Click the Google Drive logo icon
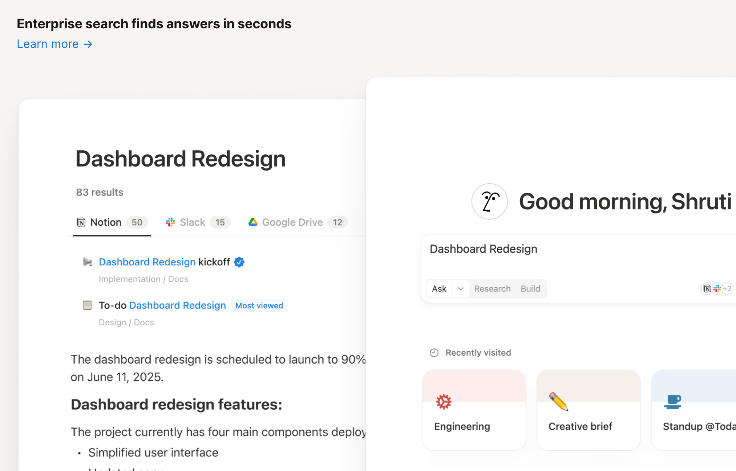 click(x=253, y=222)
